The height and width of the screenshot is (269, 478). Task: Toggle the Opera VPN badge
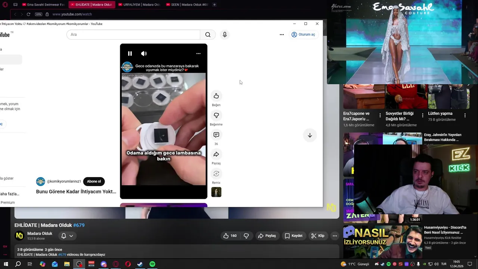(38, 14)
